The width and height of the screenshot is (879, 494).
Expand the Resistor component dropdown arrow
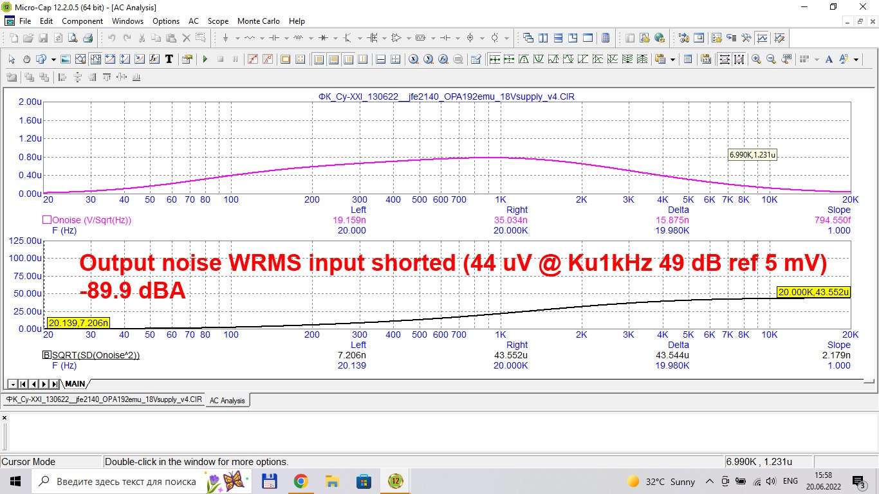[x=262, y=38]
